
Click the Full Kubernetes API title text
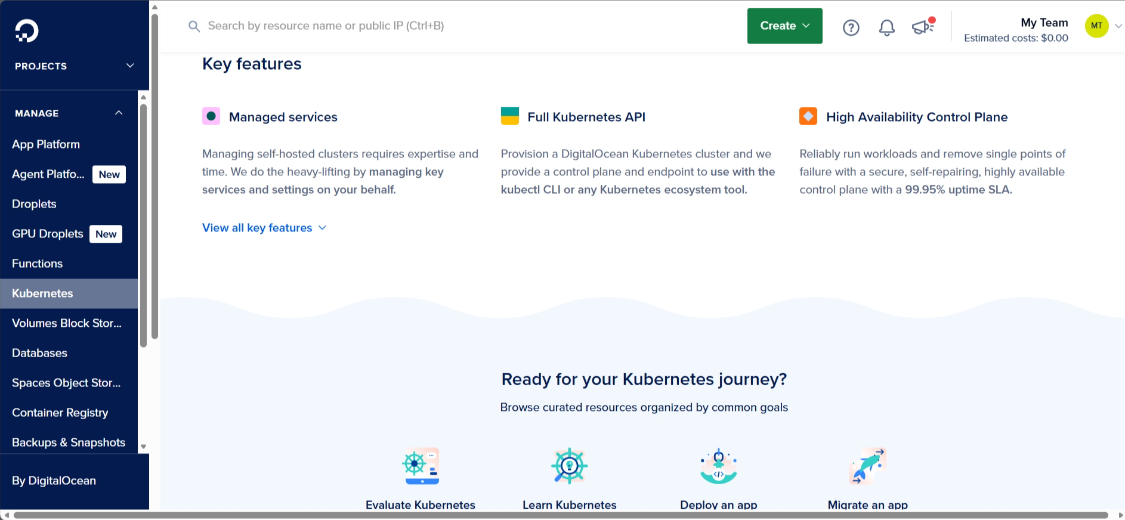pyautogui.click(x=586, y=117)
